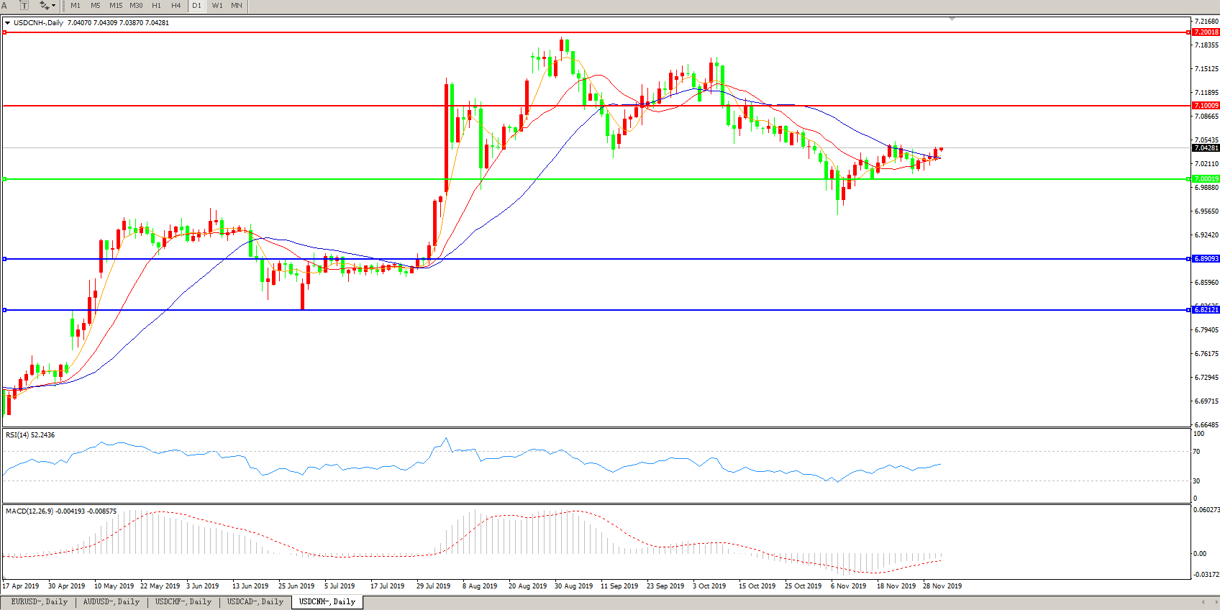Select the USDCAD Daily tab
Image resolution: width=1220 pixels, height=610 pixels.
[x=255, y=602]
